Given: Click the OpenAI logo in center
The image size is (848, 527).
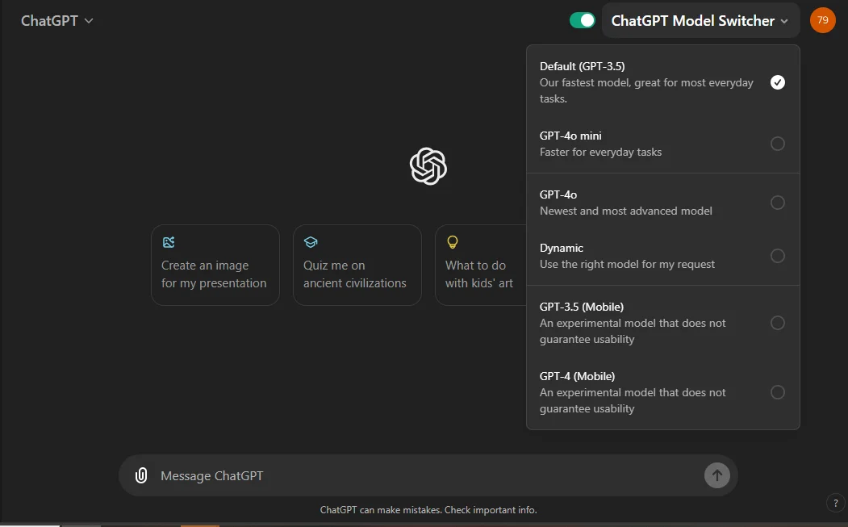Looking at the screenshot, I should [428, 166].
